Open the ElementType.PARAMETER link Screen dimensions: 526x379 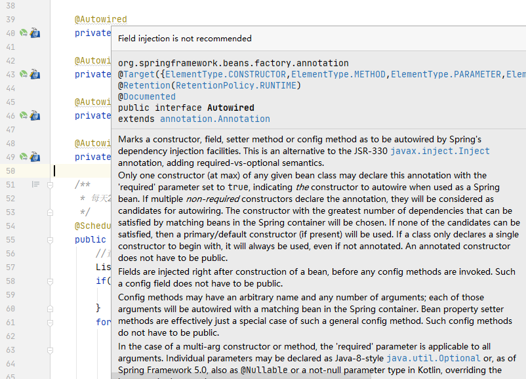click(x=446, y=75)
